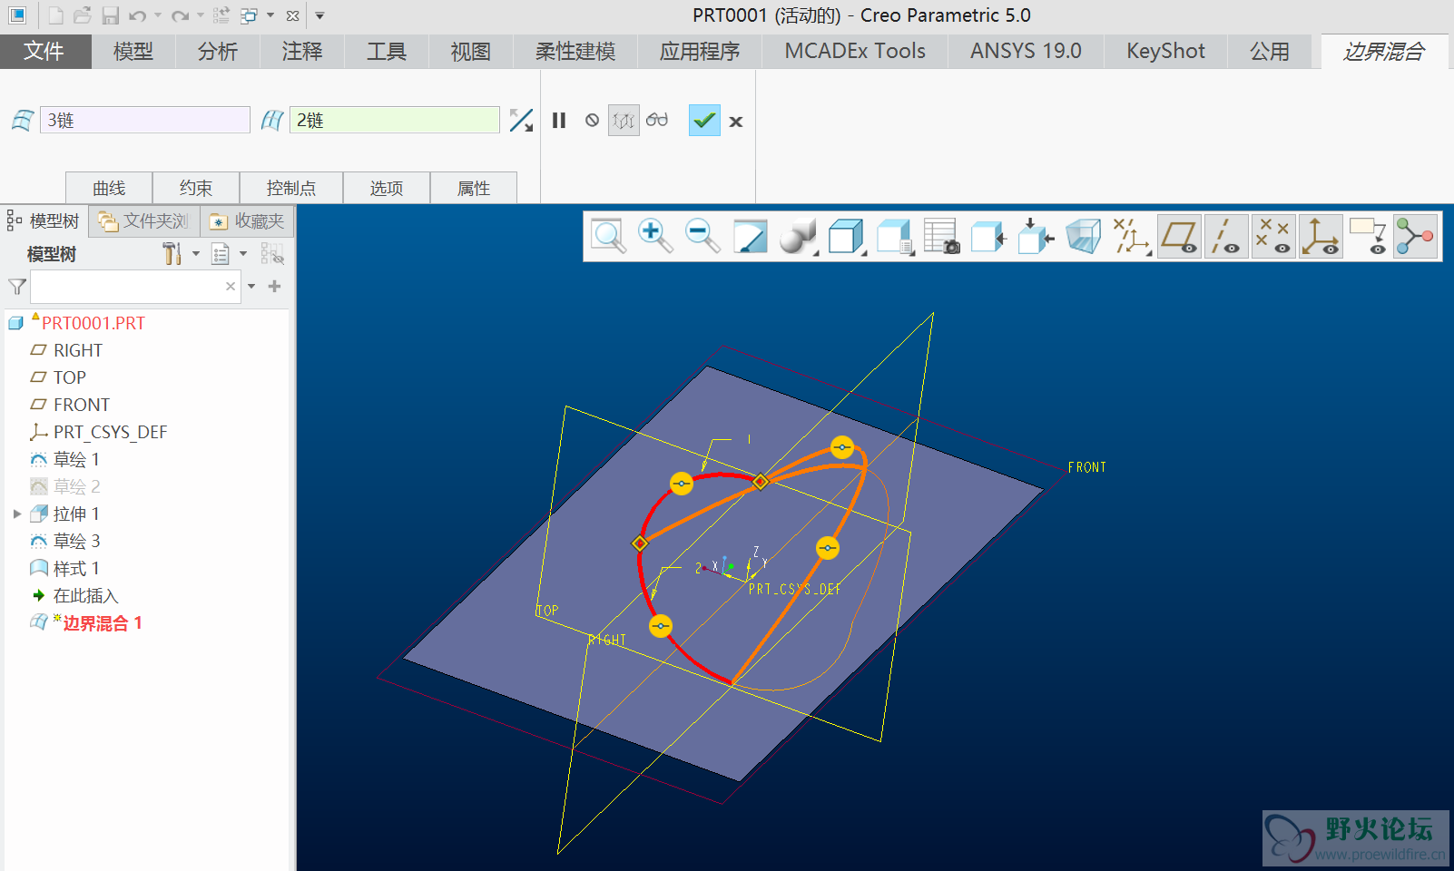Click the Open file icon in quick access
This screenshot has width=1454, height=871.
(83, 15)
